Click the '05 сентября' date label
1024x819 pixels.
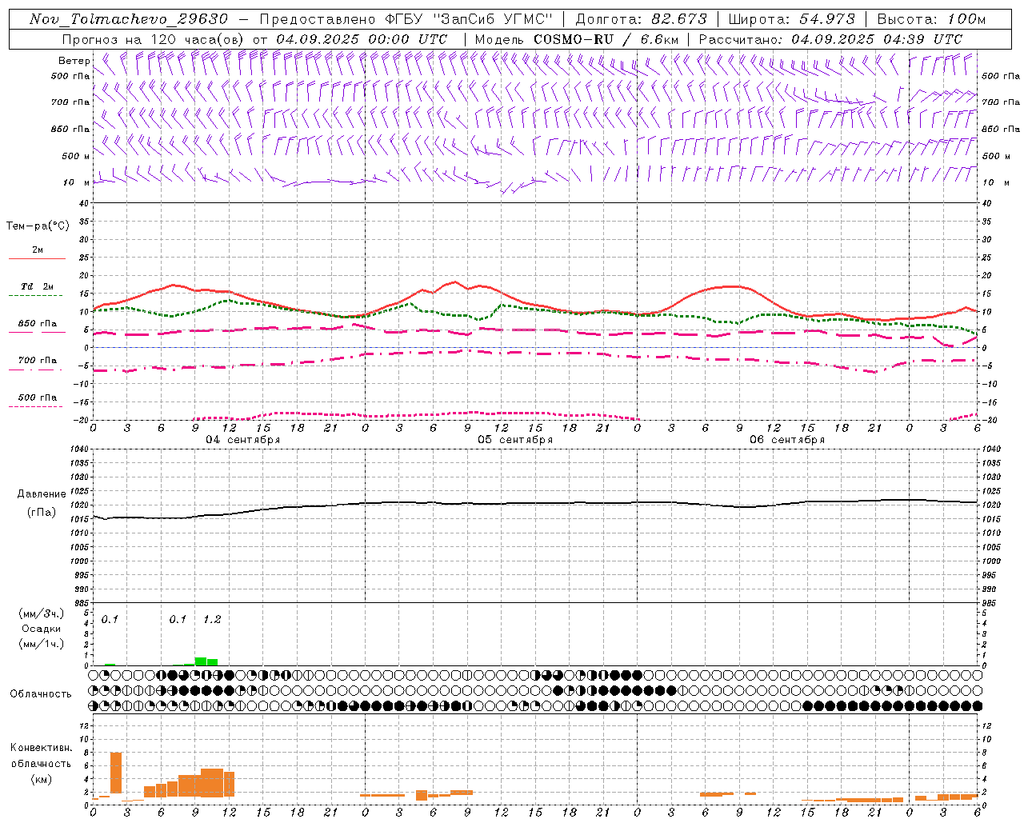point(515,440)
